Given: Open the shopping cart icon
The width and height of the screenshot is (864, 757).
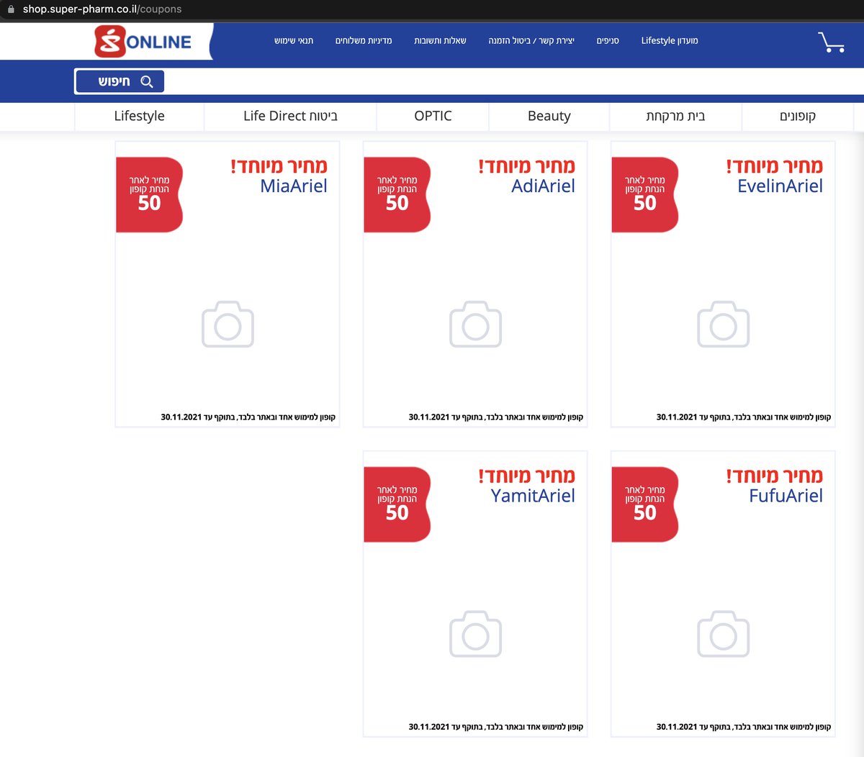Looking at the screenshot, I should point(831,42).
